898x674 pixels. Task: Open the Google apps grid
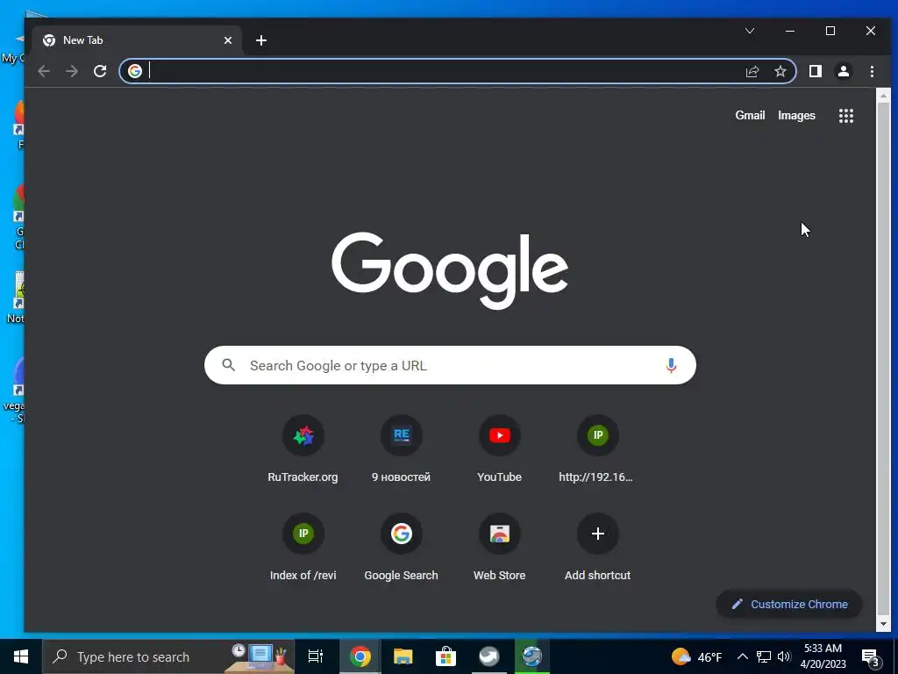pyautogui.click(x=846, y=116)
